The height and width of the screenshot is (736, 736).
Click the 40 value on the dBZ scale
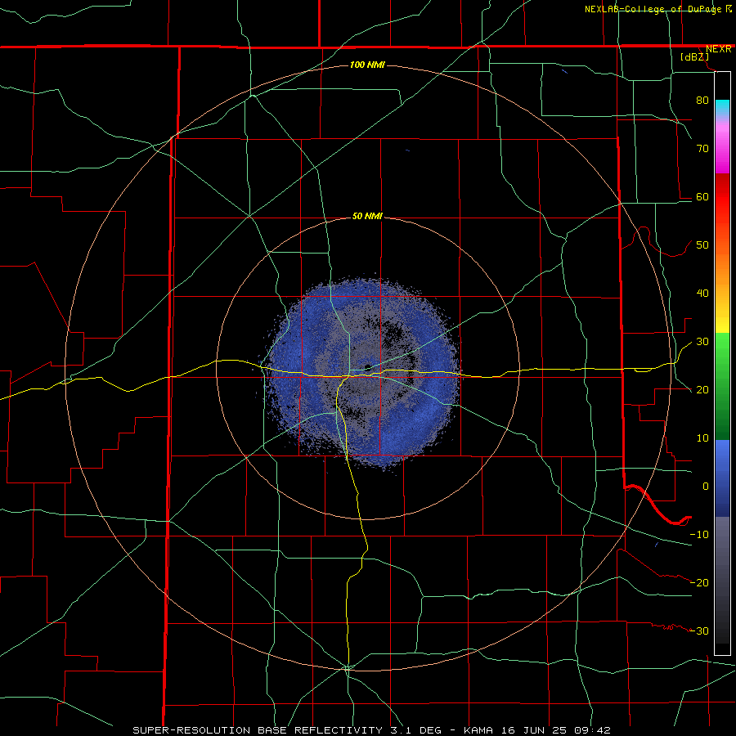(702, 293)
